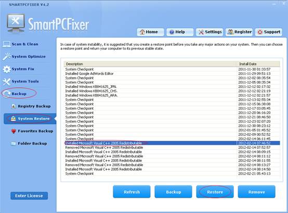Select Removed Visual C++ row at 07:52:57
The width and height of the screenshot is (288, 213).
point(172,148)
